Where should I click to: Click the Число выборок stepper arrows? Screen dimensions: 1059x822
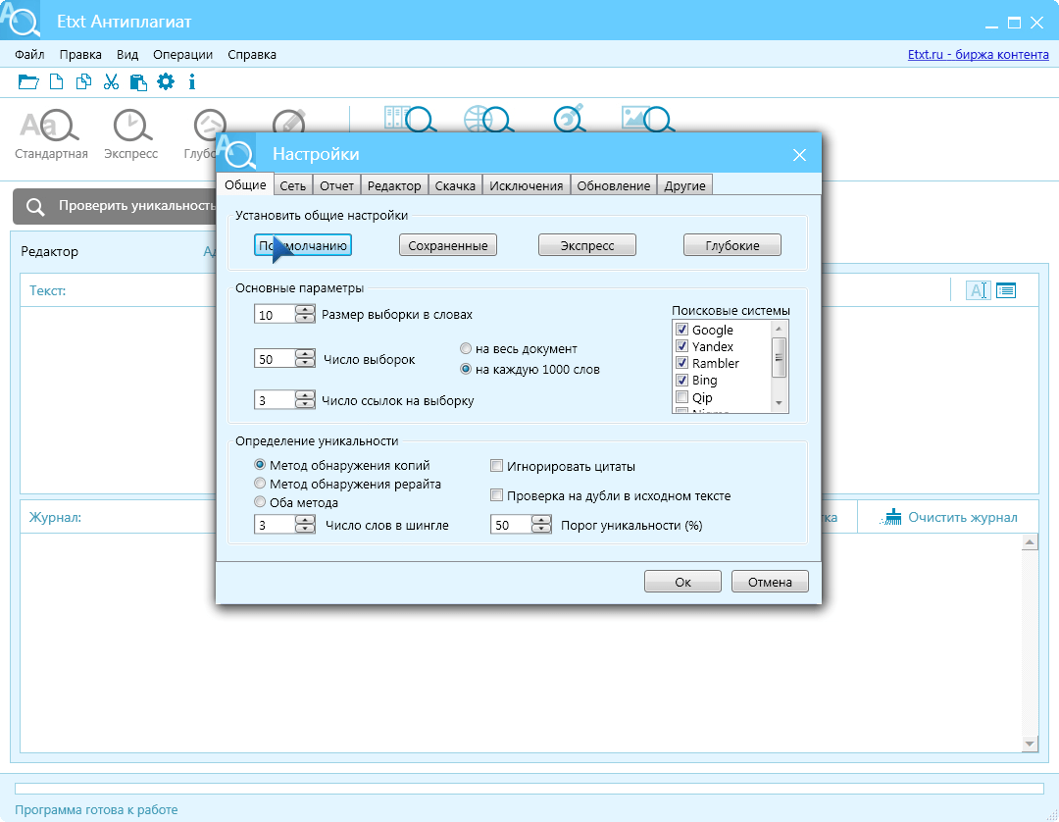coord(305,359)
